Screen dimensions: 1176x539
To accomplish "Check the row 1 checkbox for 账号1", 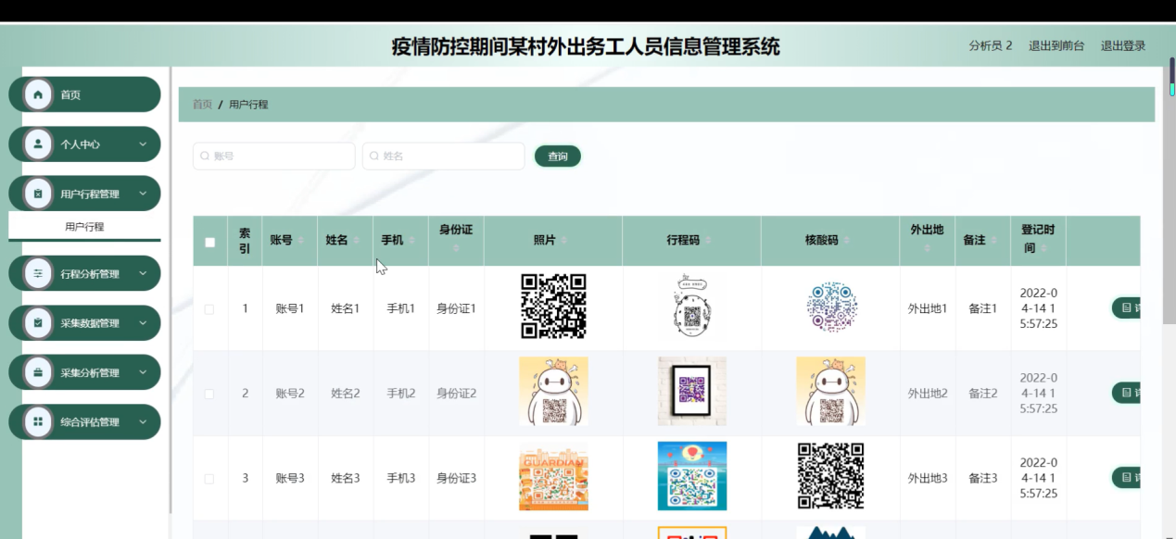I will 209,309.
